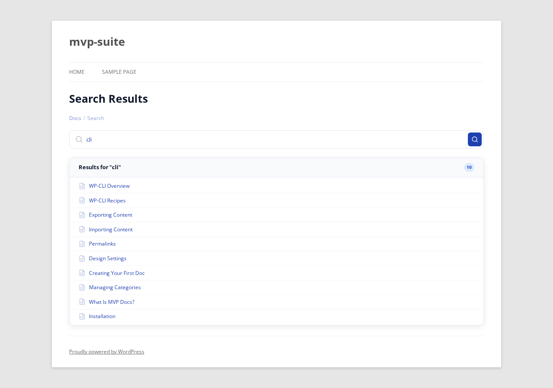Click the Proudly powered by WordPress link
Image resolution: width=553 pixels, height=388 pixels.
107,351
